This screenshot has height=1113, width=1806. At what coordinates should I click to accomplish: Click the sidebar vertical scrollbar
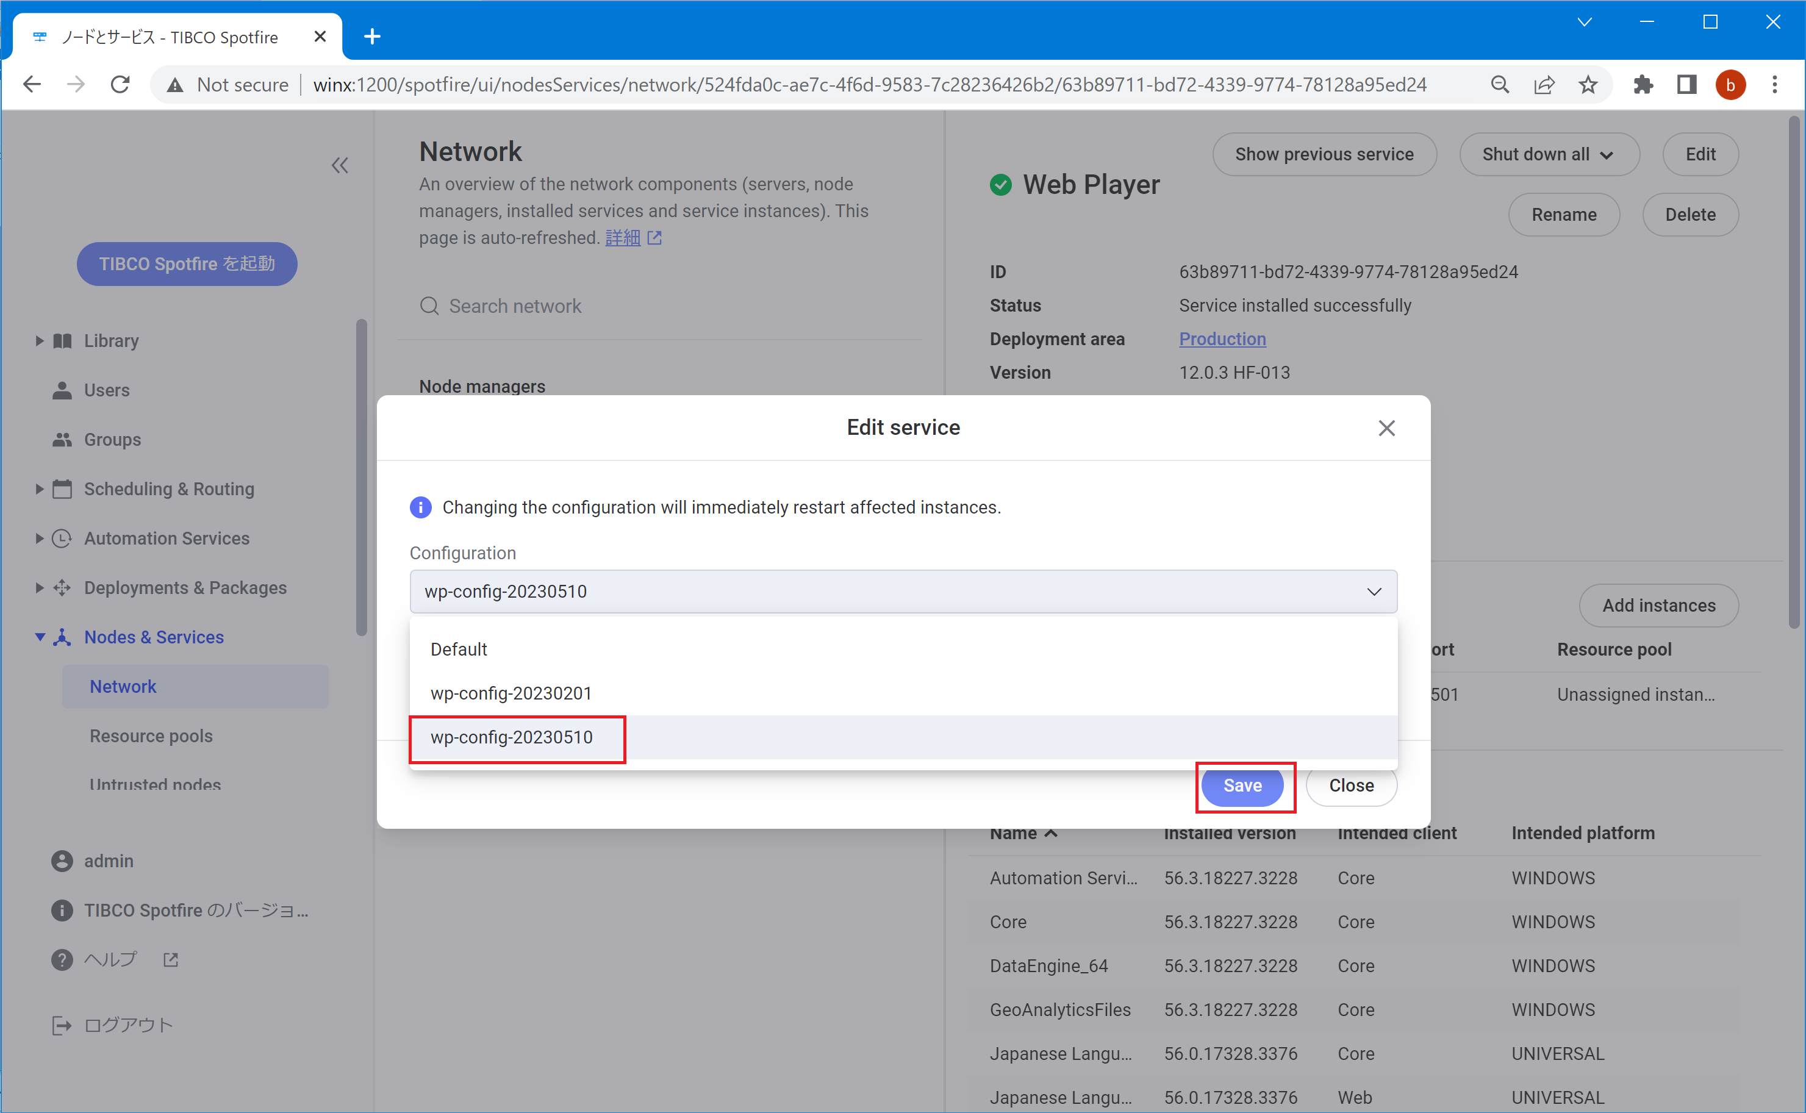coord(362,478)
